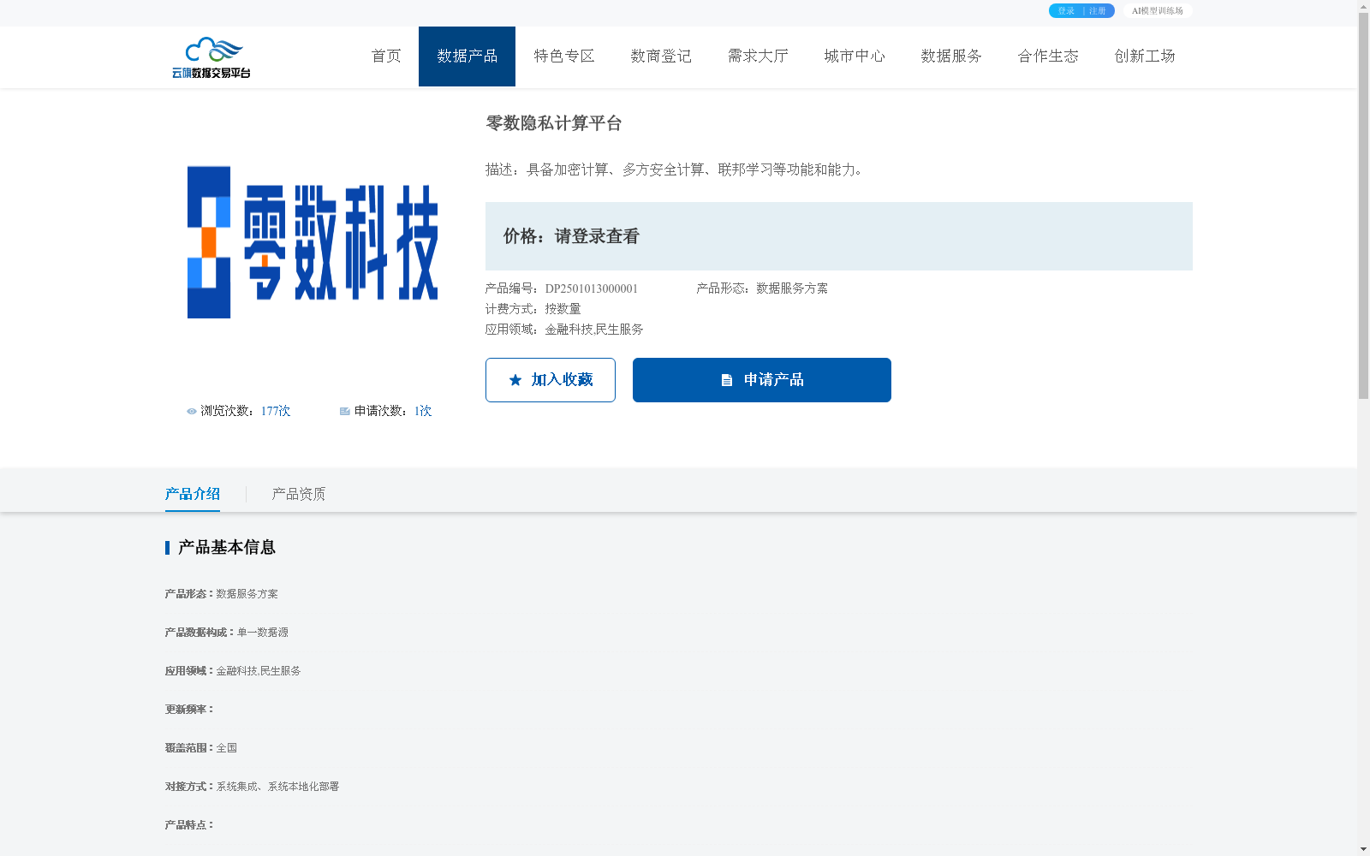Open the 需求大厅 menu item
The height and width of the screenshot is (856, 1370).
click(758, 56)
